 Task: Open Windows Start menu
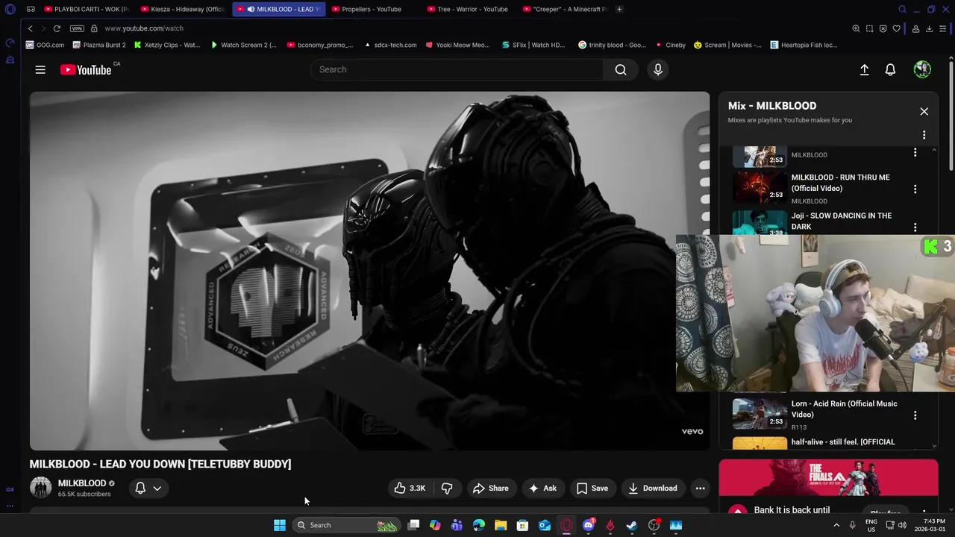(x=279, y=525)
